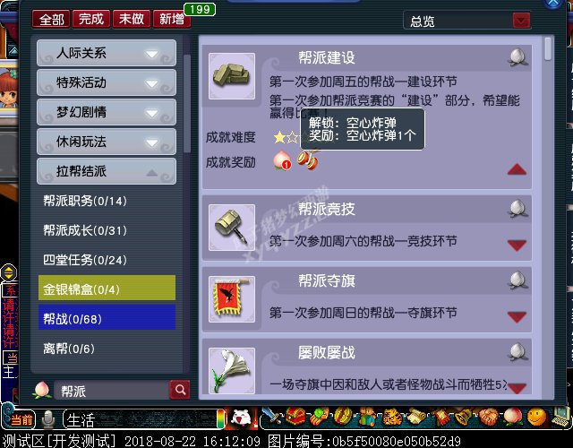Switch to the 新增 tab
The width and height of the screenshot is (573, 448).
pyautogui.click(x=172, y=19)
